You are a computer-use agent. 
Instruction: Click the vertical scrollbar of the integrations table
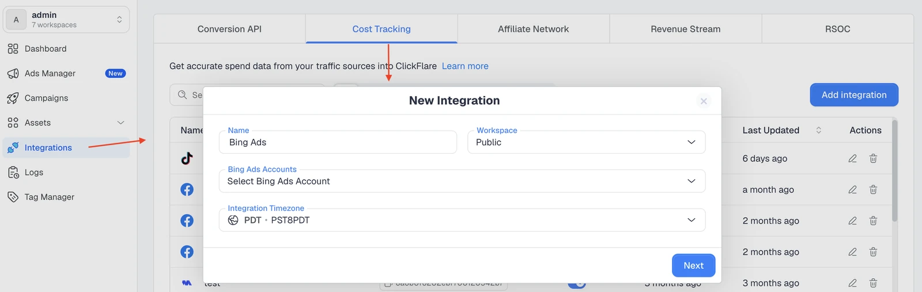[x=894, y=170]
